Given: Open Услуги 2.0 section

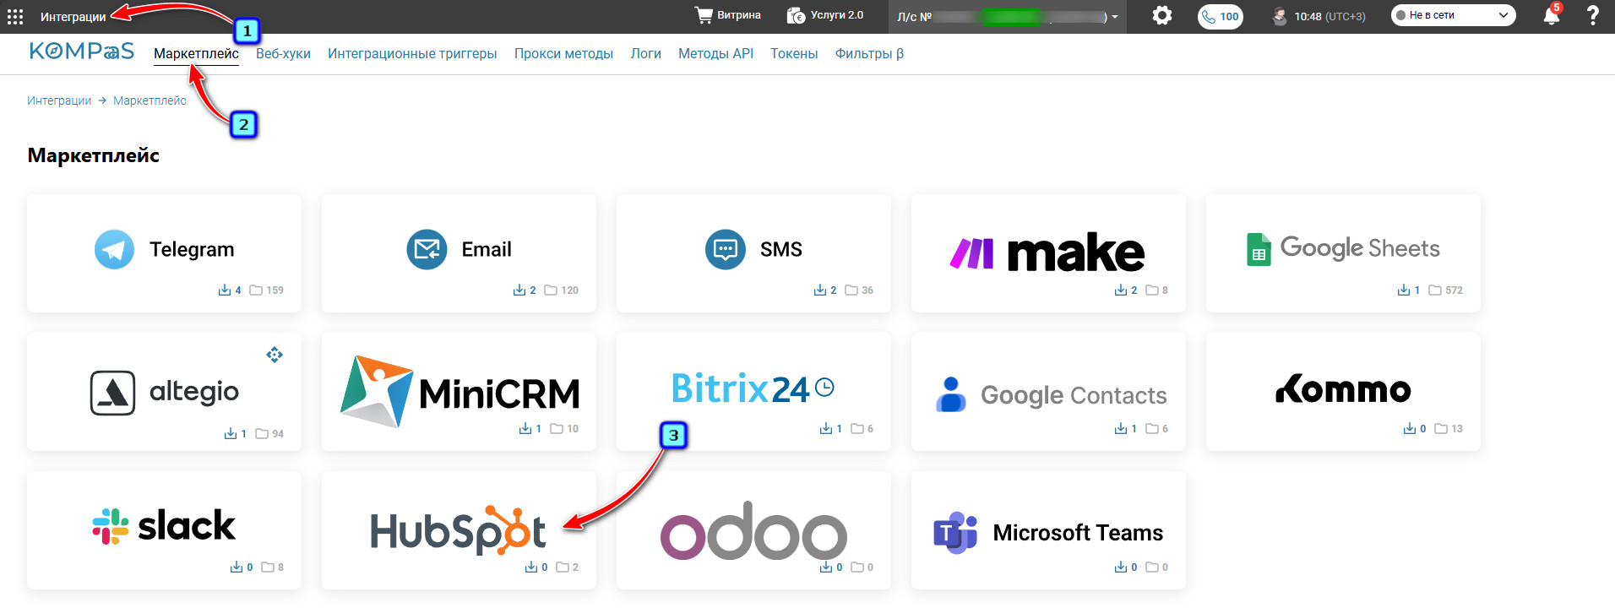Looking at the screenshot, I should coord(825,15).
